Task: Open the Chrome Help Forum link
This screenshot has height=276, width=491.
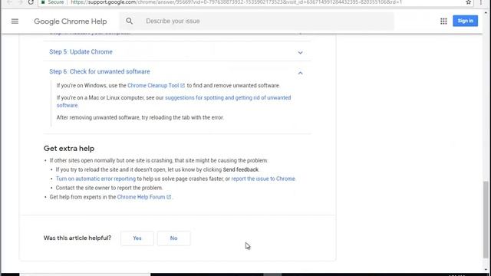Action: tap(141, 197)
